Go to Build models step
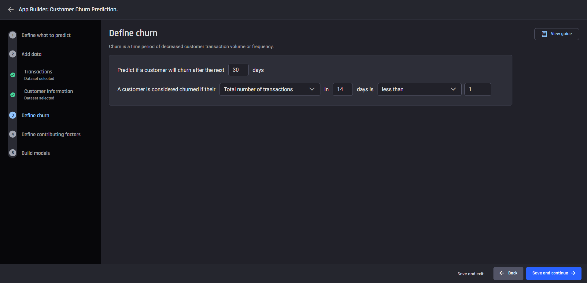This screenshot has height=283, width=587. pos(35,153)
